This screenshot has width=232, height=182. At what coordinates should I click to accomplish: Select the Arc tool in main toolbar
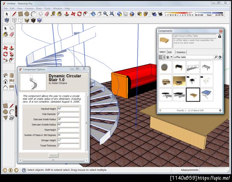coord(33,14)
